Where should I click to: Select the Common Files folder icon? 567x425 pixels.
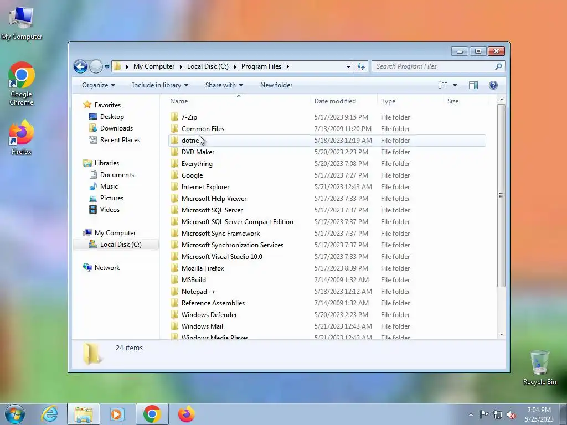(174, 128)
